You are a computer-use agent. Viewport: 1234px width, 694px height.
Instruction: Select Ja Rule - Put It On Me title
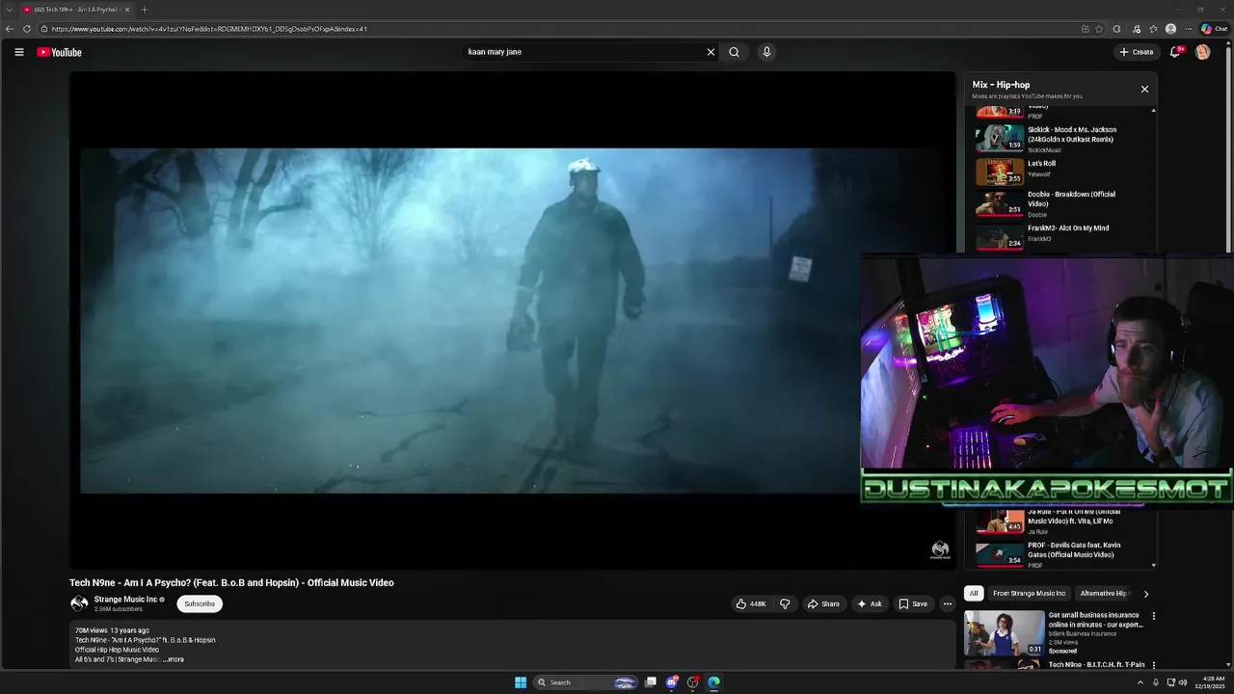pyautogui.click(x=1074, y=517)
